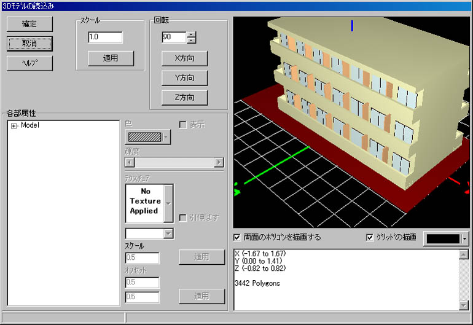Click the rotation angle field showing 90
473x325 pixels.
[174, 37]
